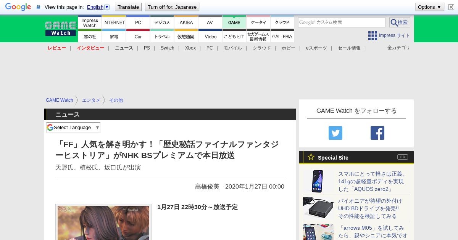
Task: Click the 検索 magnifier search button
Action: (x=400, y=22)
